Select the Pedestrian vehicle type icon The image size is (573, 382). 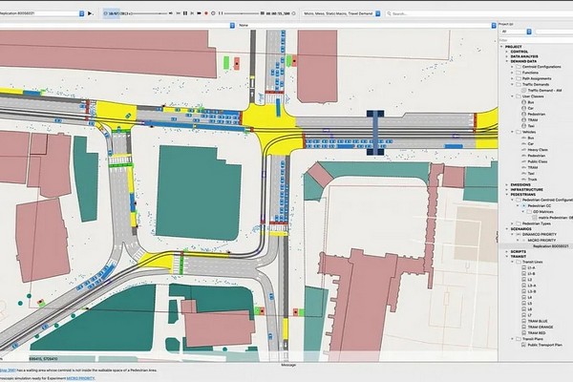523,156
